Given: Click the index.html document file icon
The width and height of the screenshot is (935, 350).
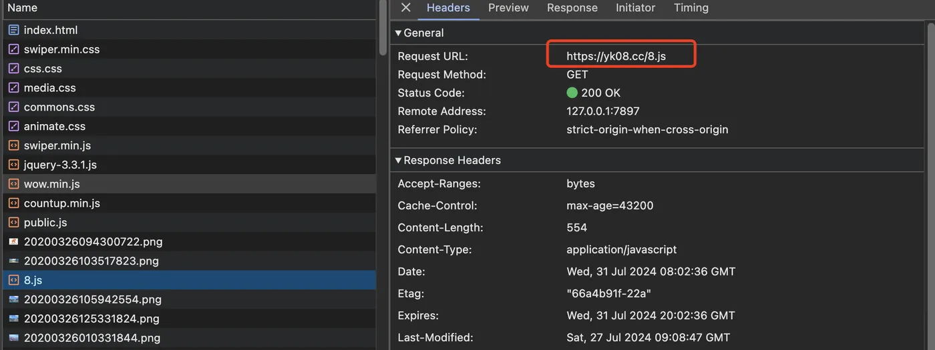Looking at the screenshot, I should tap(13, 30).
